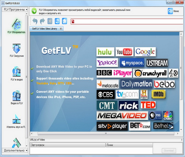Open the FLV в видео converter

(x=16, y=72)
